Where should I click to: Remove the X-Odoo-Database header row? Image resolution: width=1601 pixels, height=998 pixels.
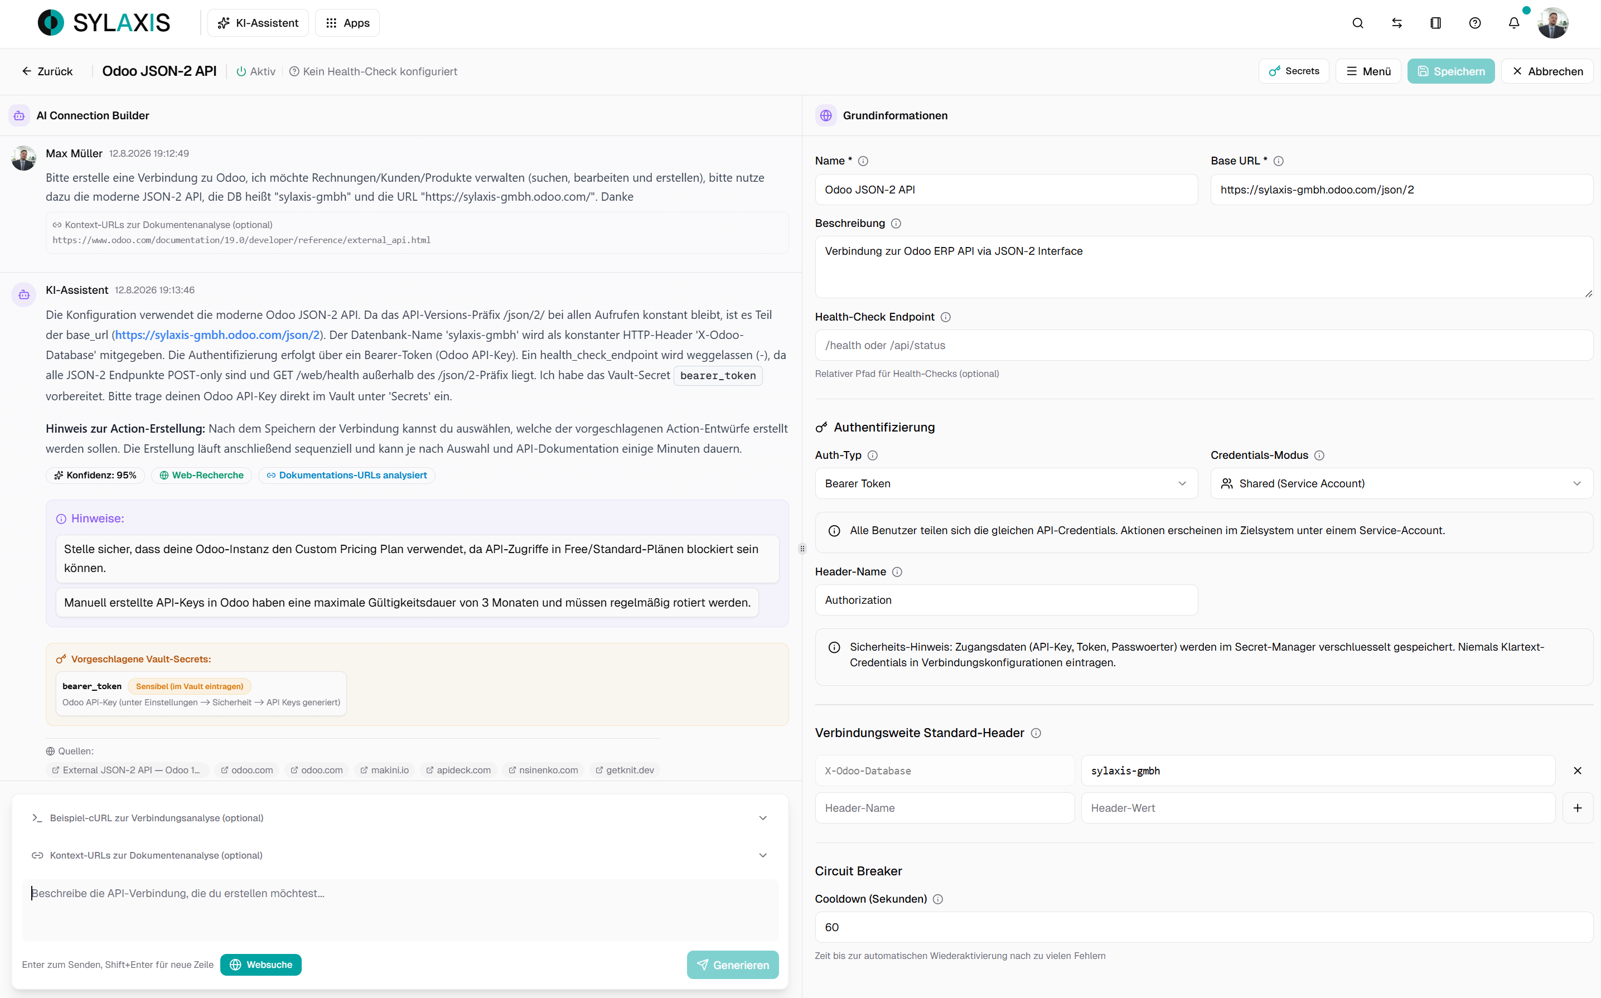[1577, 771]
